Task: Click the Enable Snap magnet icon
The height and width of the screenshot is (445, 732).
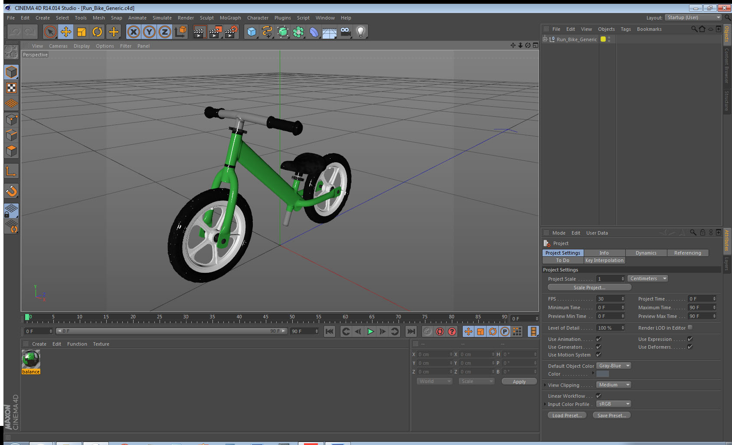Action: pyautogui.click(x=11, y=191)
